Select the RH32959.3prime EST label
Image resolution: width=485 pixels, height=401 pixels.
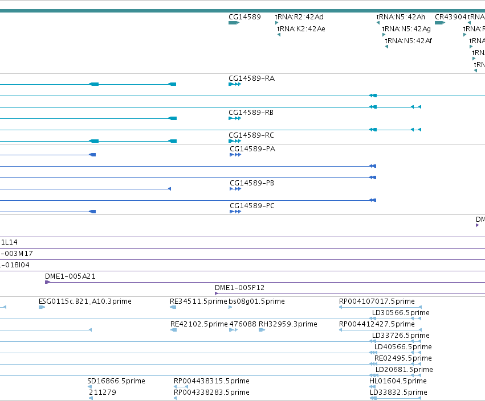288,324
